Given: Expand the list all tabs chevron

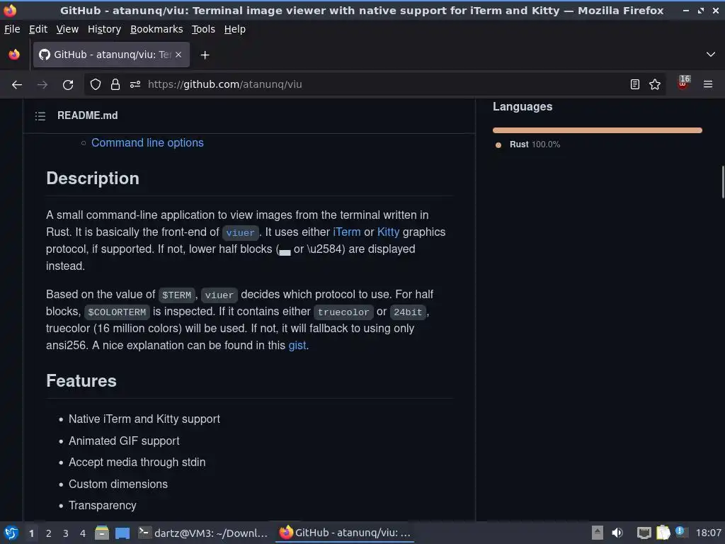Looking at the screenshot, I should (711, 55).
